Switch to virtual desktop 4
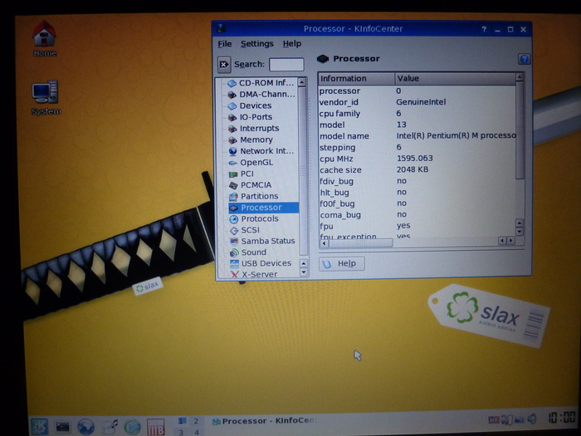 point(196,432)
